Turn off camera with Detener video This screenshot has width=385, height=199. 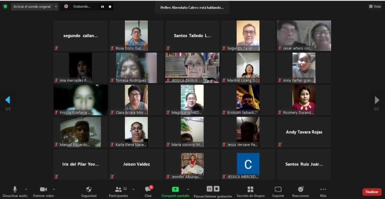(x=43, y=189)
